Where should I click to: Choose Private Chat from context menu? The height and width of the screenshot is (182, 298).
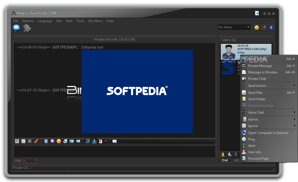[x=269, y=79]
